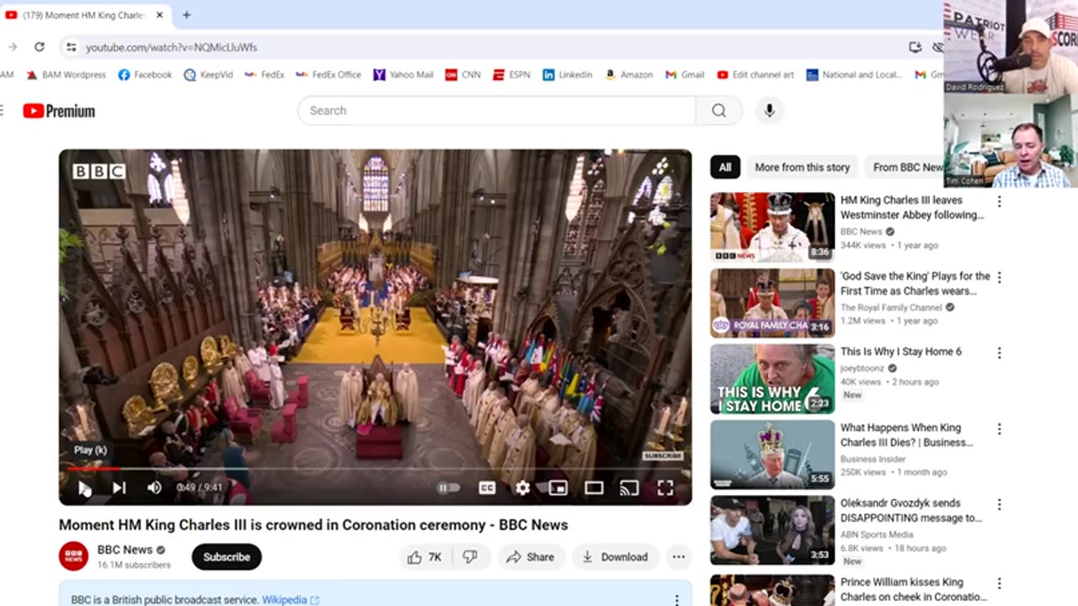This screenshot has height=606, width=1078.
Task: Enter full screen mode
Action: [x=665, y=487]
